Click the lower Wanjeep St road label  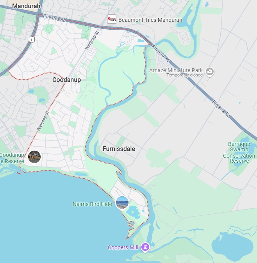pyautogui.click(x=43, y=121)
